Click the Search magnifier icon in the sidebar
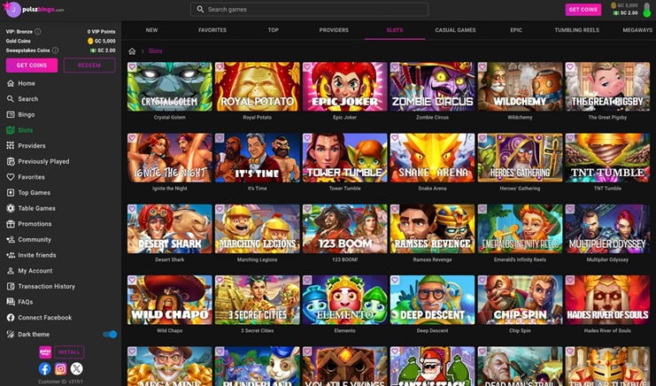This screenshot has width=656, height=386. point(11,98)
